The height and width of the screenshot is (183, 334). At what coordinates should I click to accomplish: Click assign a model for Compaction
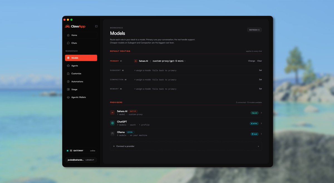pyautogui.click(x=142, y=80)
